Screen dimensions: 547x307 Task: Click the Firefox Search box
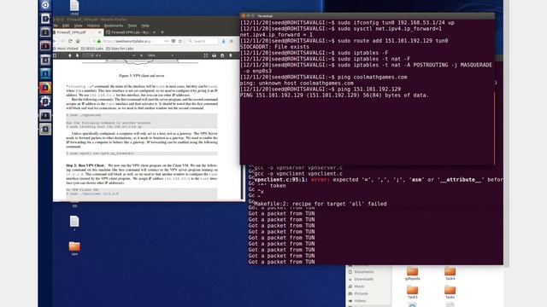(203, 41)
